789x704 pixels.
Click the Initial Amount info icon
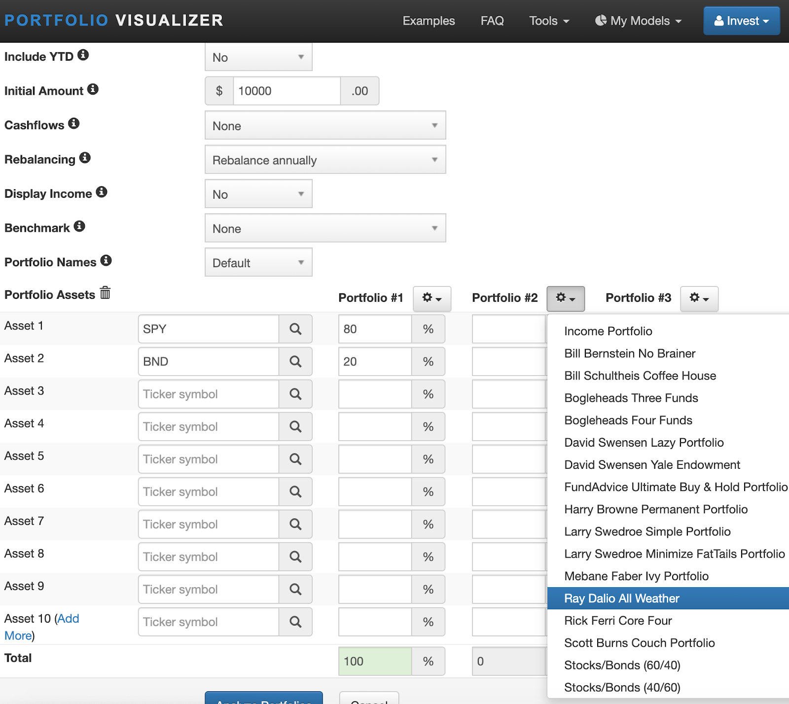[x=93, y=89]
